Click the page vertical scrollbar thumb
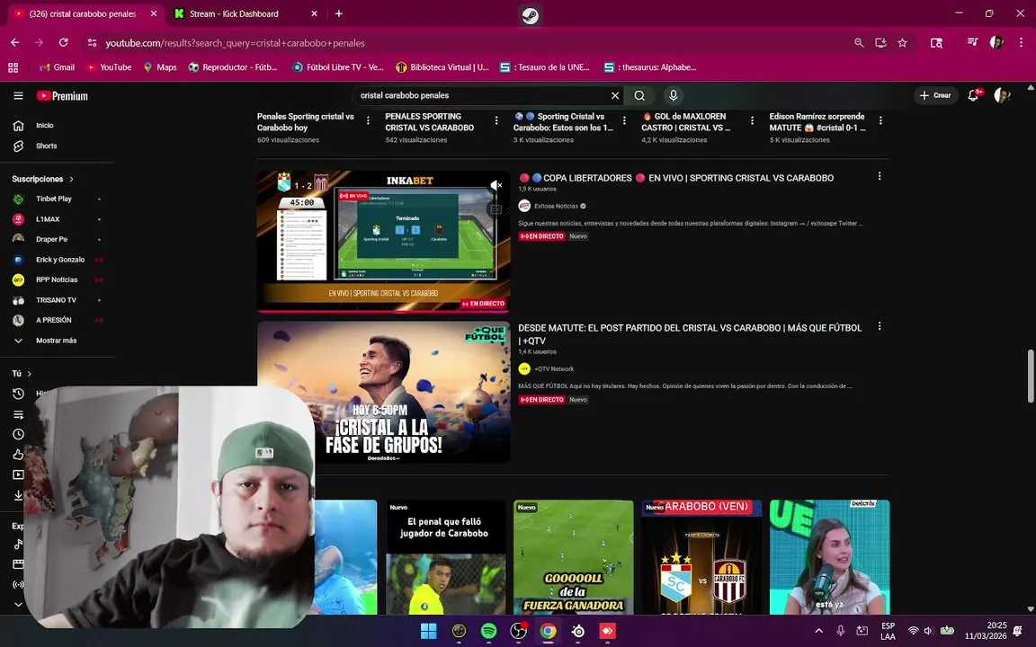Screen dimensions: 1036x647 1031,375
